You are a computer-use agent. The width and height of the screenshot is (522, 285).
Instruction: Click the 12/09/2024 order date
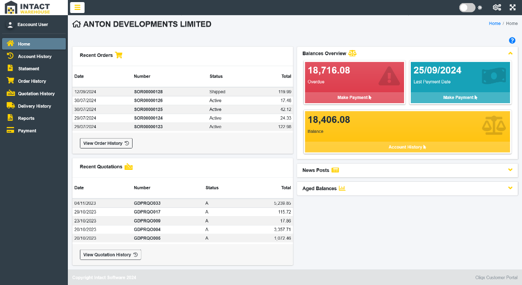pos(85,92)
